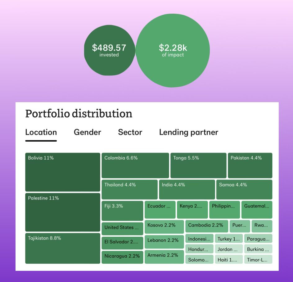The height and width of the screenshot is (282, 293).
Task: Choose the Cambodia 2.2% tile
Action: [x=207, y=226]
